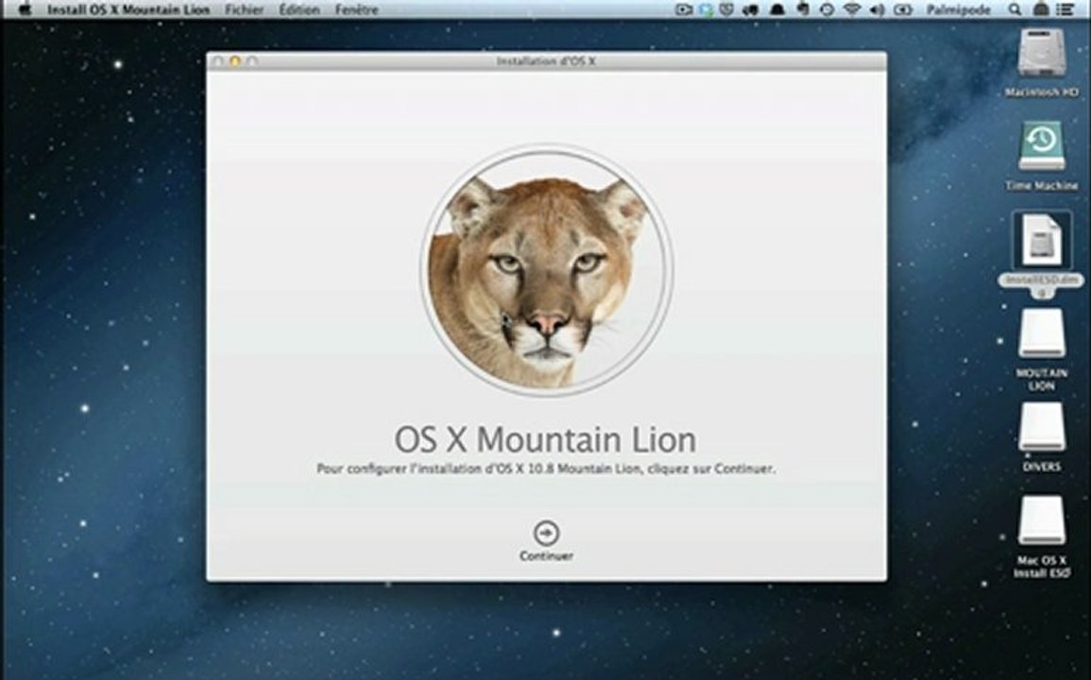Click the dark icon beside Spotlight
The image size is (1091, 680).
coord(1040,9)
